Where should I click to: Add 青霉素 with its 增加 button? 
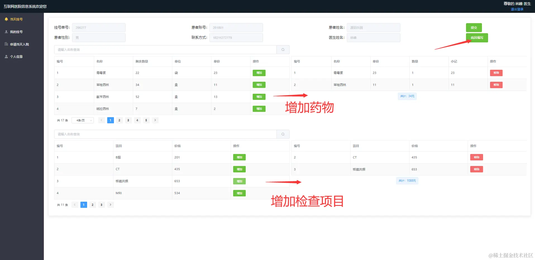(259, 73)
